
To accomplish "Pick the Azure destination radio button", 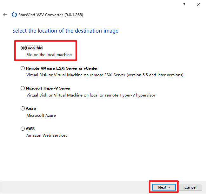I will (x=23, y=109).
